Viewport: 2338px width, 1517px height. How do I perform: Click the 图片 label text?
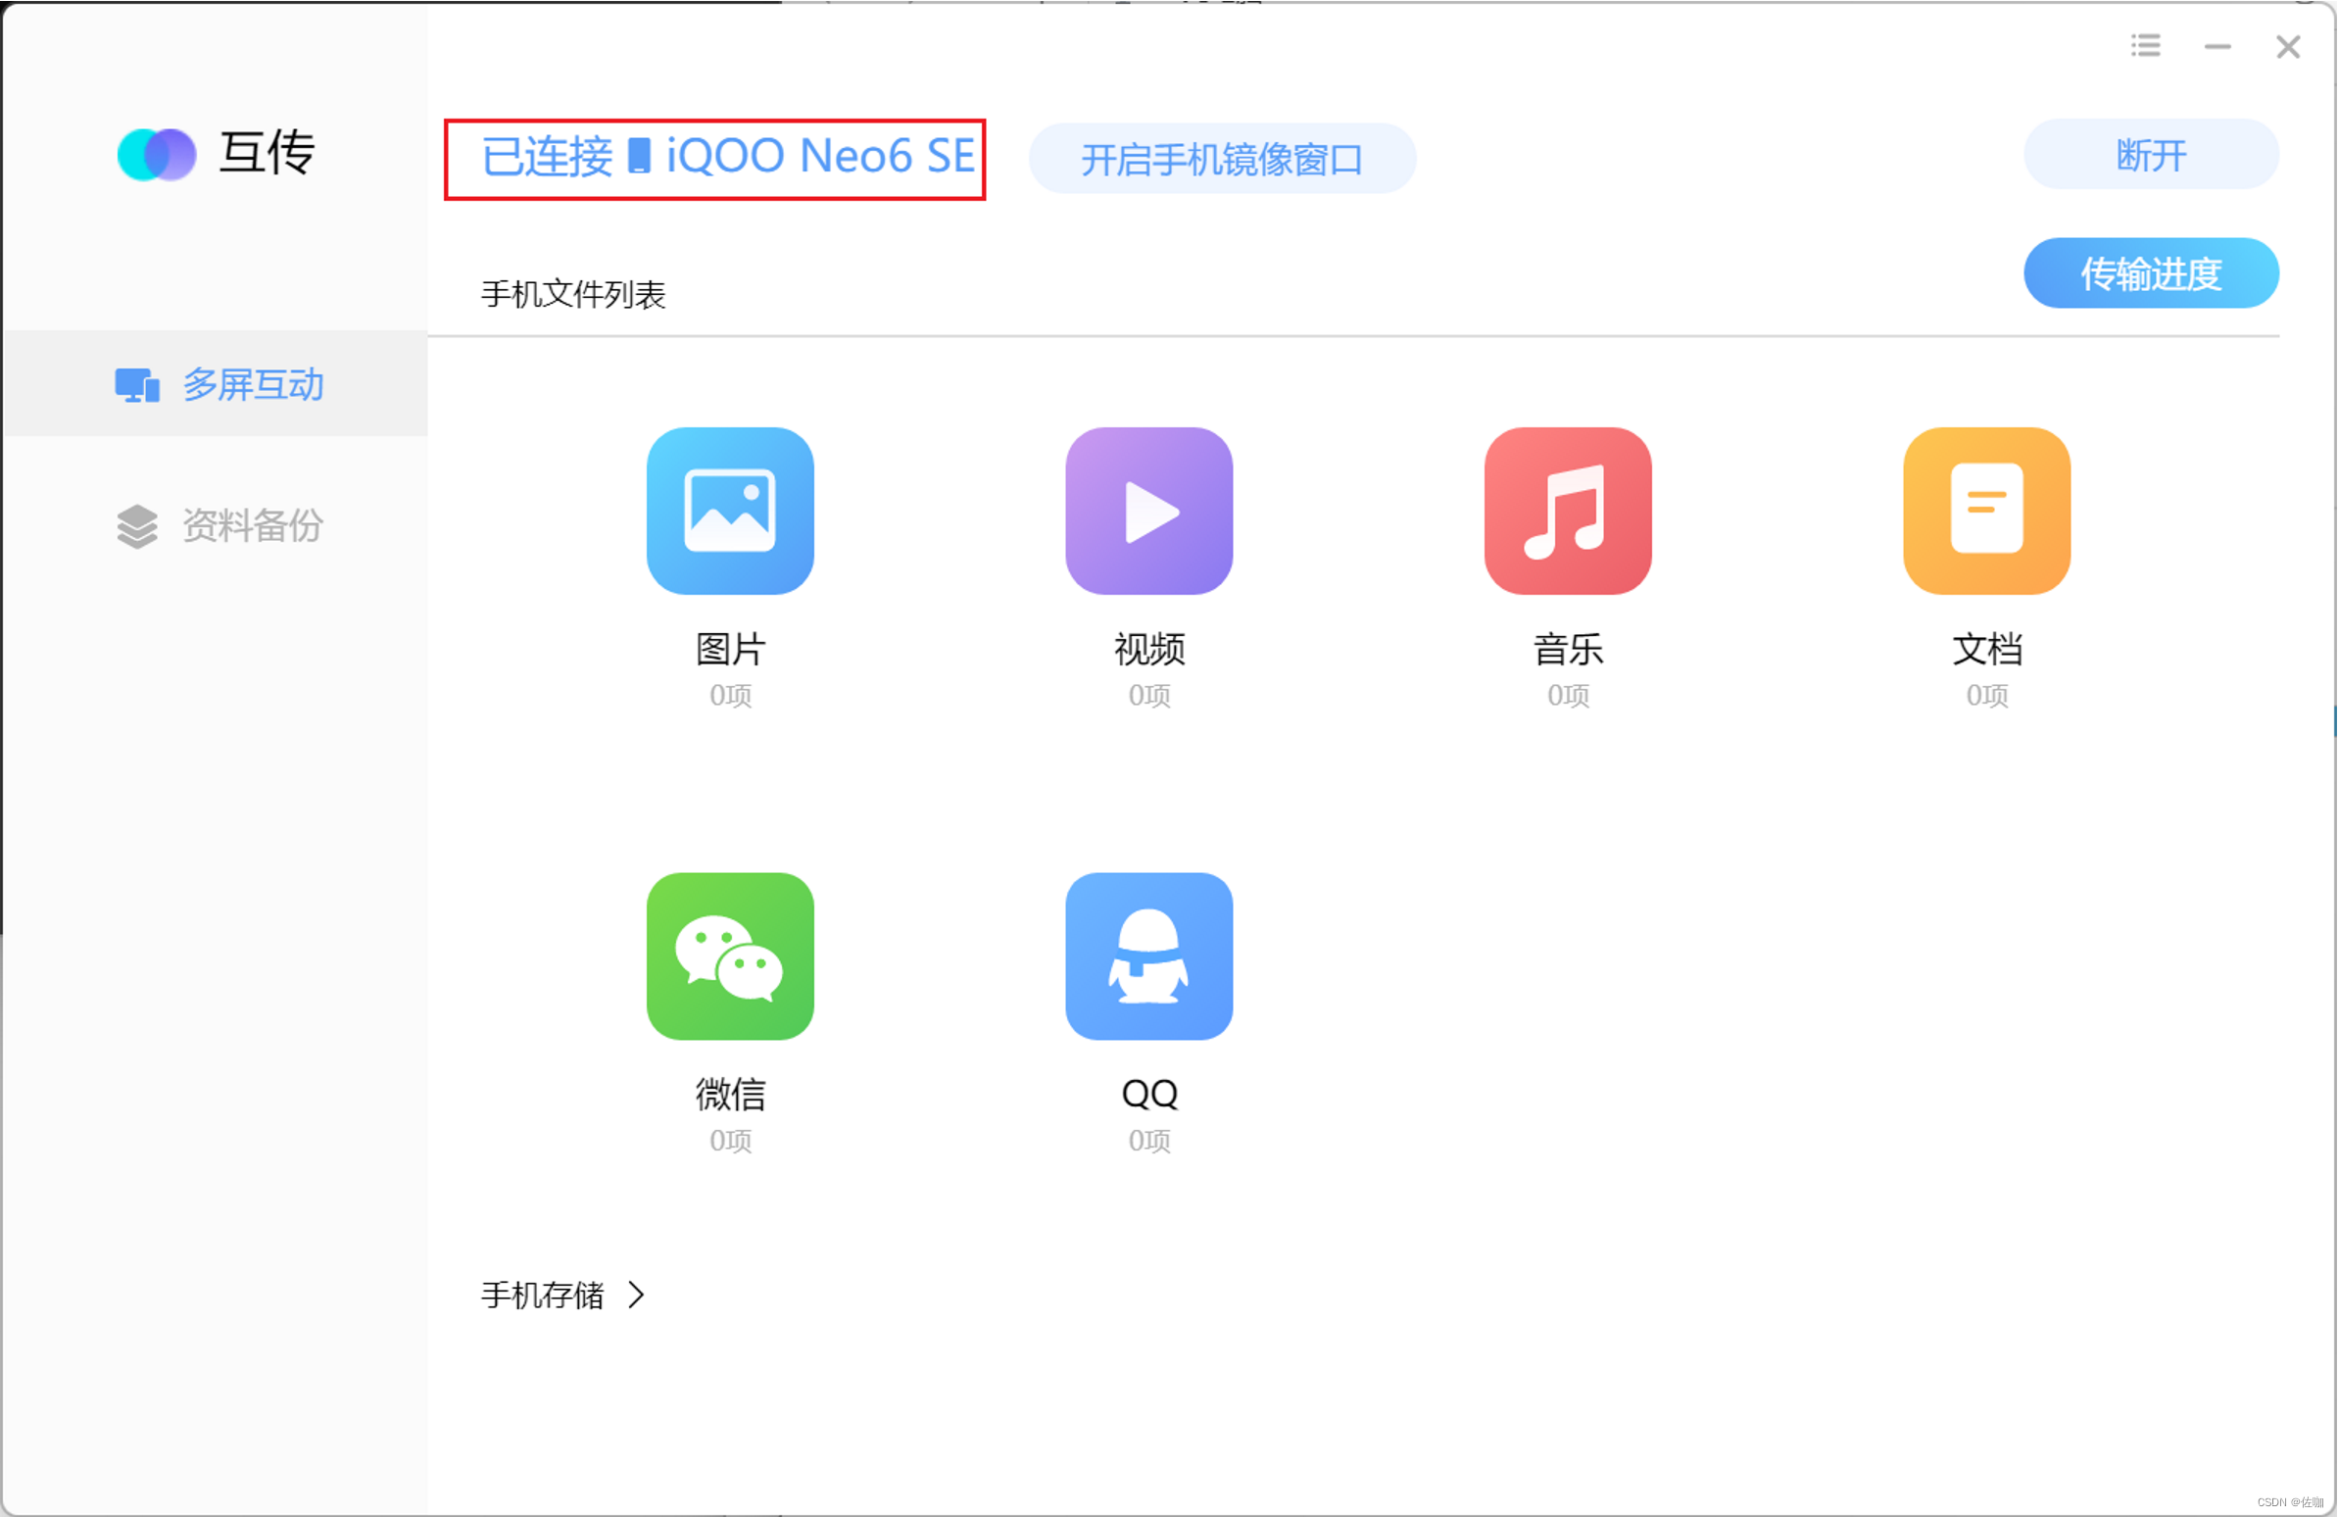click(x=731, y=650)
